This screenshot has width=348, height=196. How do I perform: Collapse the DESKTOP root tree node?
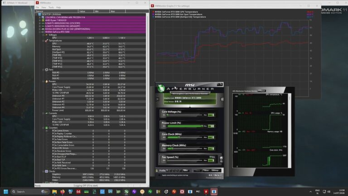[37, 15]
